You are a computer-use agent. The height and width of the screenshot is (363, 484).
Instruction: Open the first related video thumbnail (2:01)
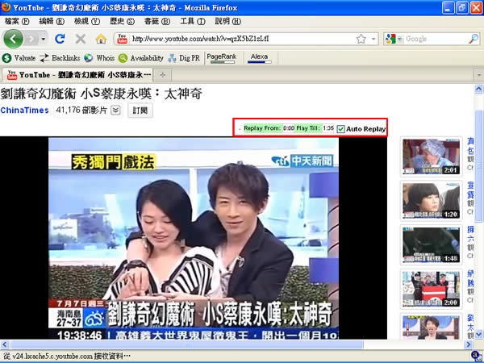[431, 156]
